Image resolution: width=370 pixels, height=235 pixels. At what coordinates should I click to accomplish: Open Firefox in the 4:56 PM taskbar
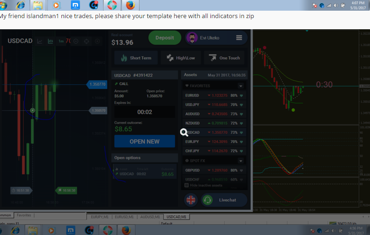click(126, 230)
